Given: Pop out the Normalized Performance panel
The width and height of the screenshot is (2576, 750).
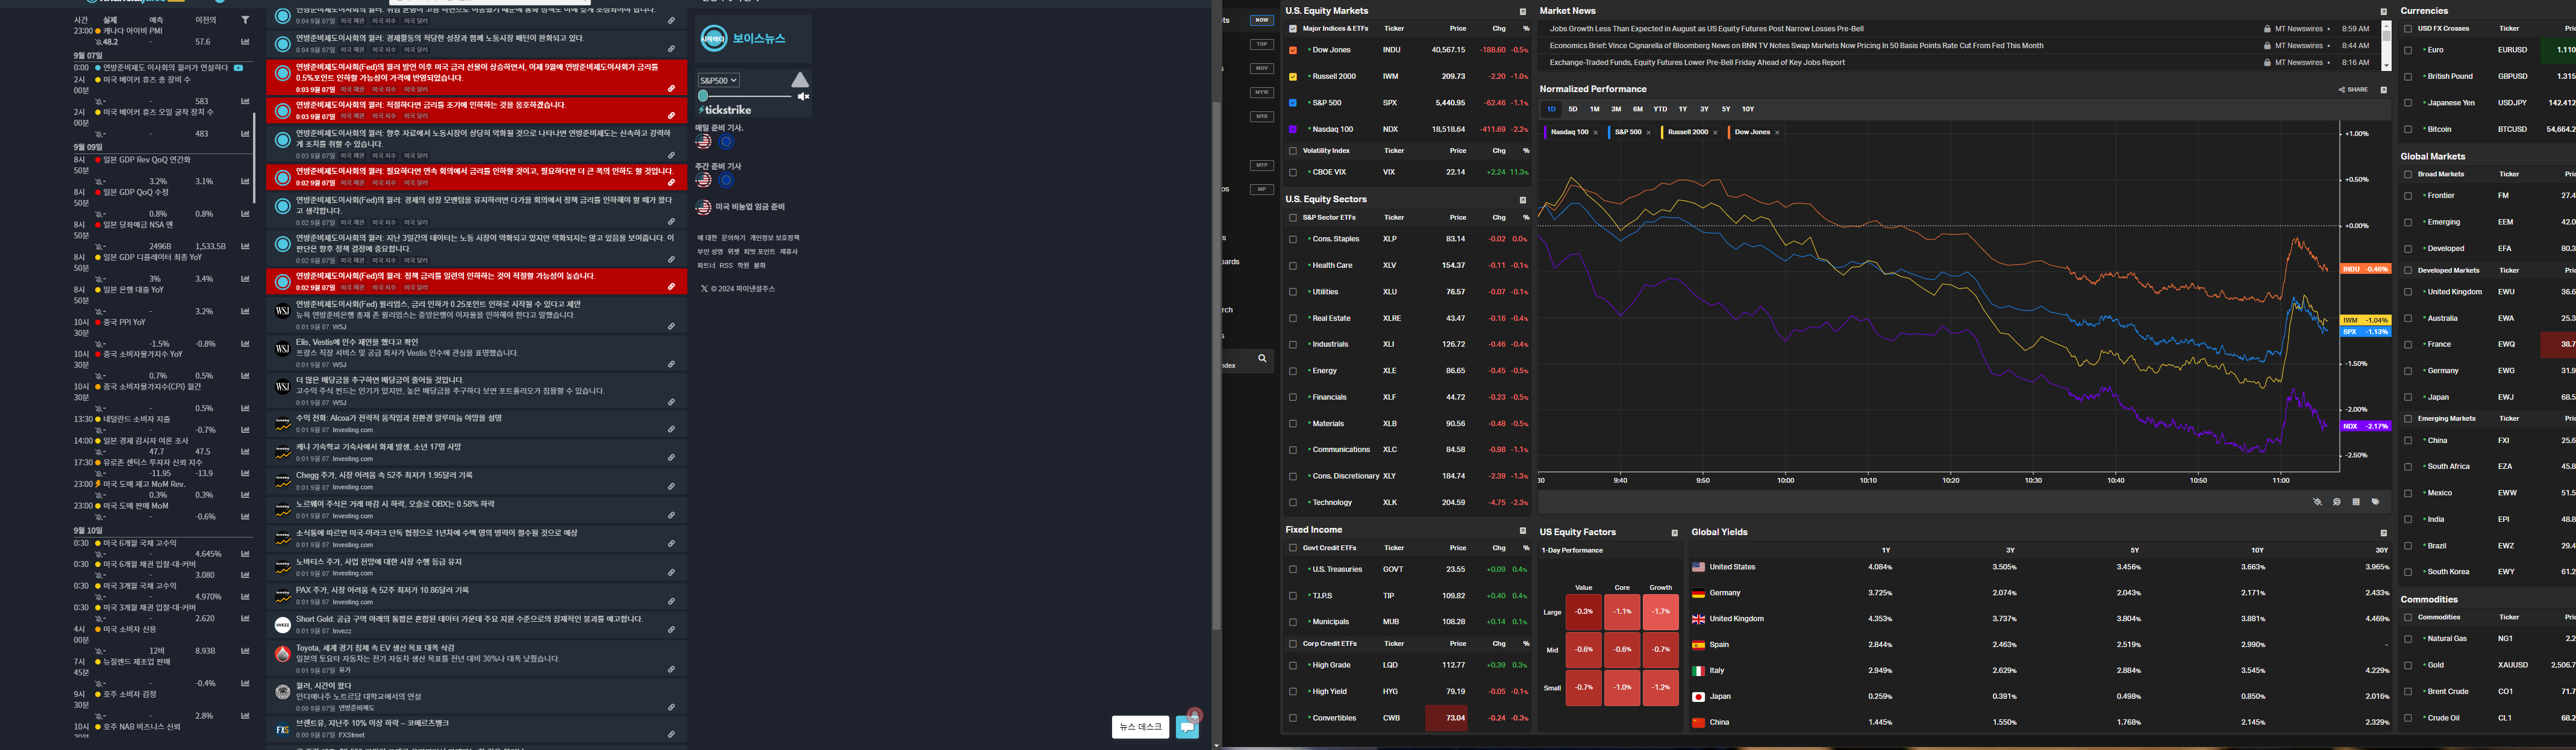Looking at the screenshot, I should coord(2383,90).
